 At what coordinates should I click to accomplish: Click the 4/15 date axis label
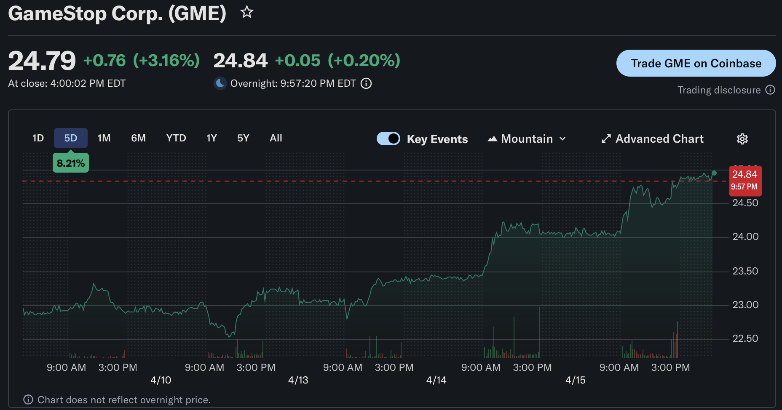[576, 380]
